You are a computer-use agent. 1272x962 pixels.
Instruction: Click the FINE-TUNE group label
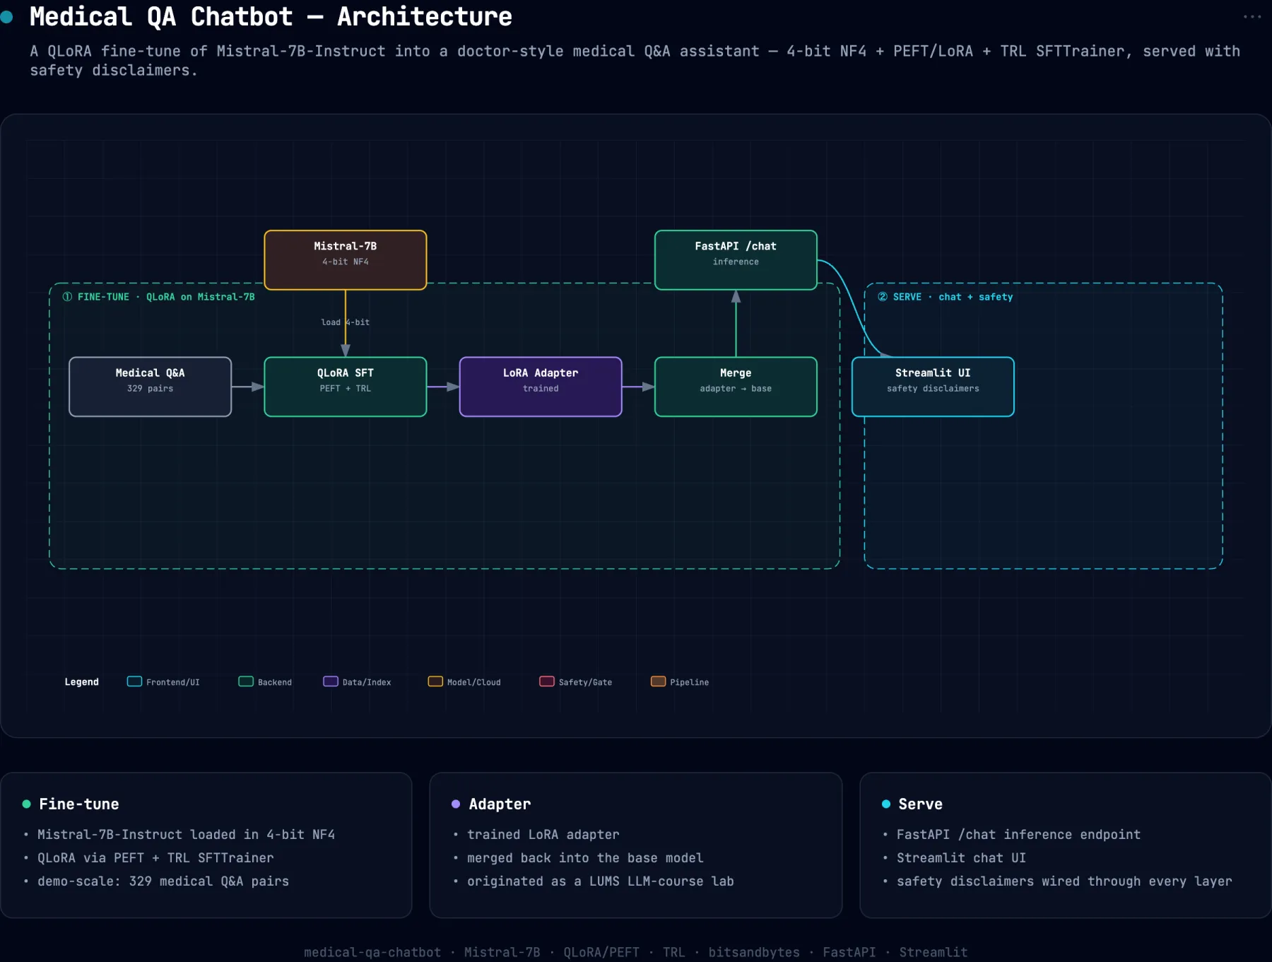[159, 297]
